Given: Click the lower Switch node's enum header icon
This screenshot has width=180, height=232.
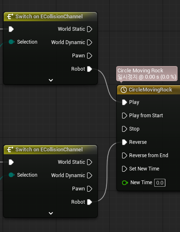Looking at the screenshot, I should [10, 149].
